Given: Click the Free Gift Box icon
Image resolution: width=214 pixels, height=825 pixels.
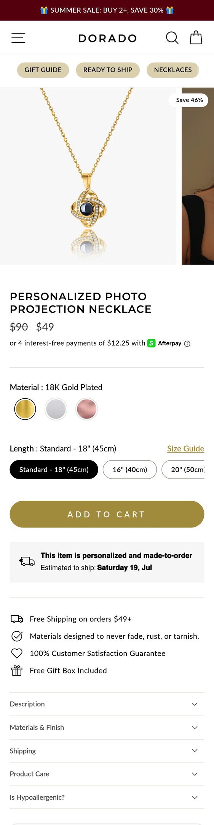Looking at the screenshot, I should pos(17,670).
